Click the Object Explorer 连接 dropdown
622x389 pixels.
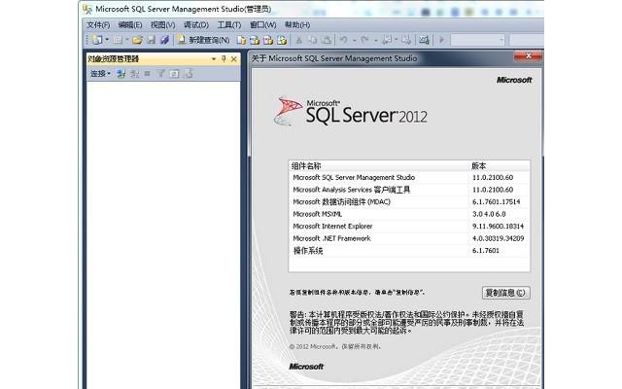(x=100, y=74)
